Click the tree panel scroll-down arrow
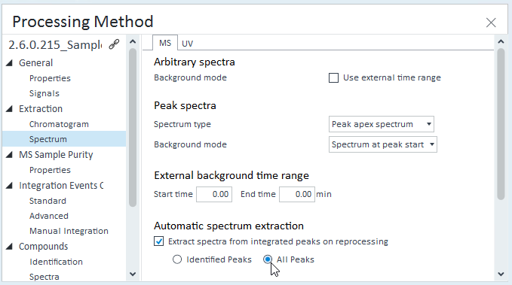Screen dimensions: 512x285 click(x=133, y=274)
